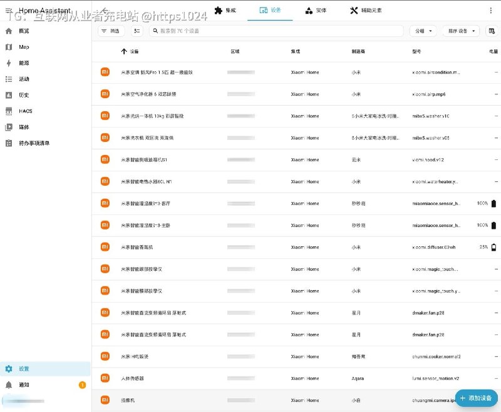Open the 温湿度计3-客厅 device

(145, 203)
